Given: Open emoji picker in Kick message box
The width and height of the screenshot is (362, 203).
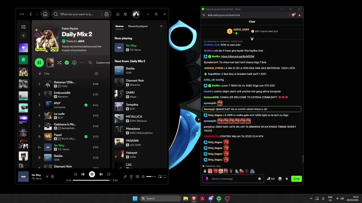Looking at the screenshot, I should click(260, 179).
